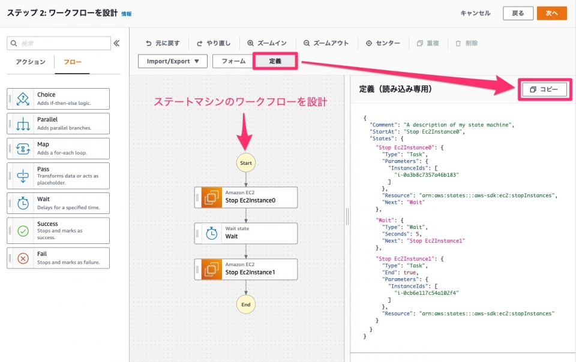This screenshot has width=576, height=362.
Task: Open the アクション tab
Action: (x=31, y=62)
